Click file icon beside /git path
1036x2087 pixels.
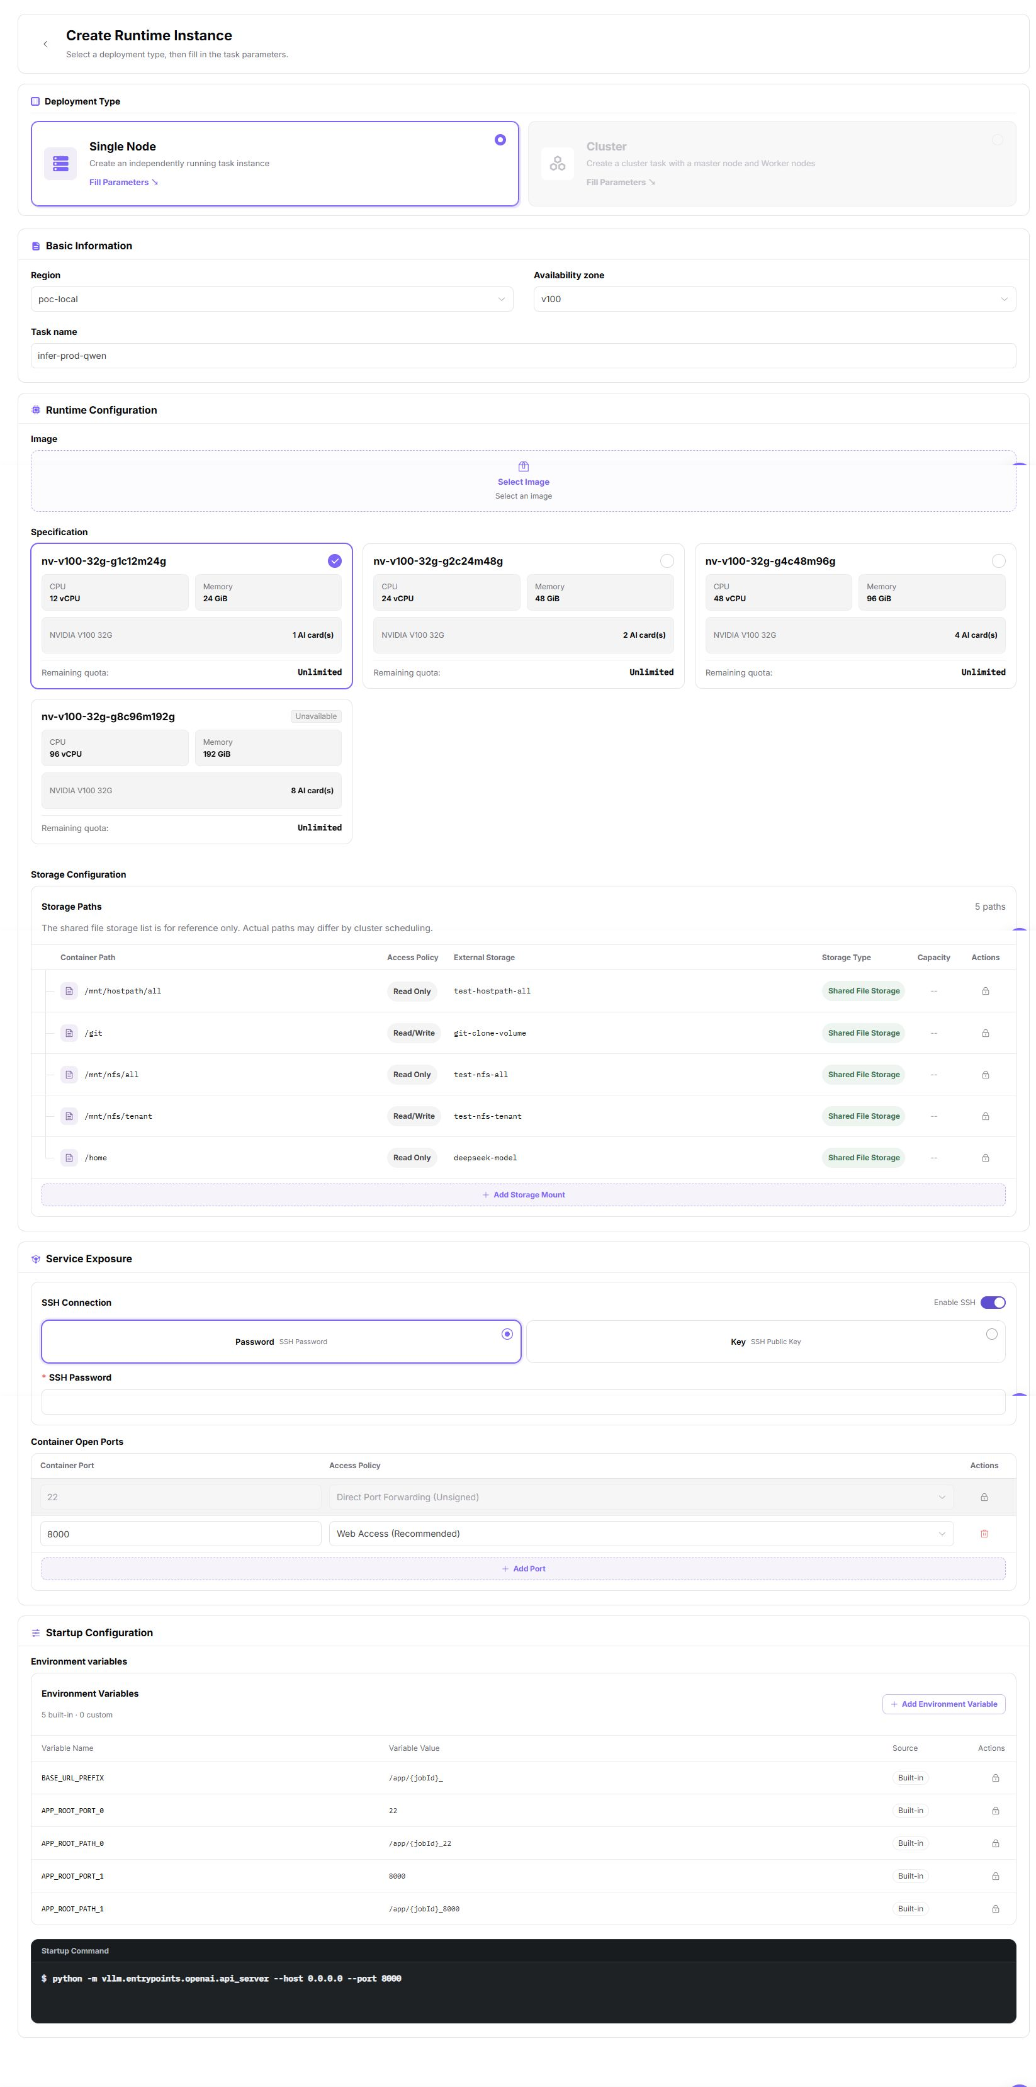(70, 1033)
